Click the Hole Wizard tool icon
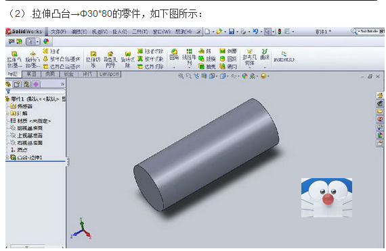The width and height of the screenshot is (386, 251). click(x=110, y=59)
